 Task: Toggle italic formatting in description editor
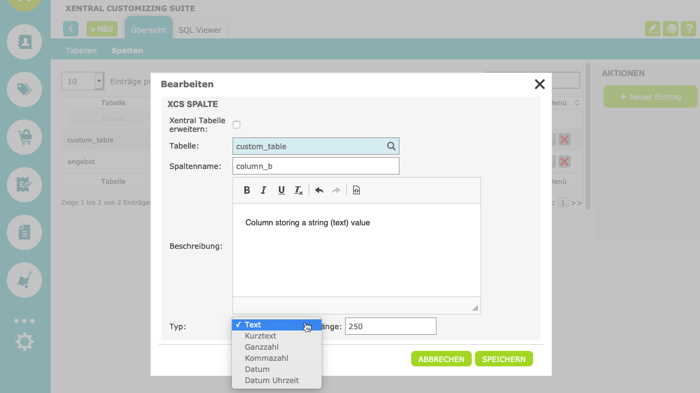(263, 190)
